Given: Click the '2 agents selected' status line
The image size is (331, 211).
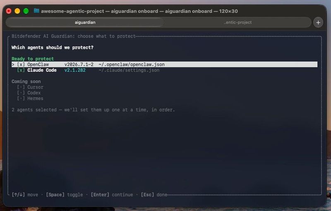Looking at the screenshot, I should (x=93, y=110).
